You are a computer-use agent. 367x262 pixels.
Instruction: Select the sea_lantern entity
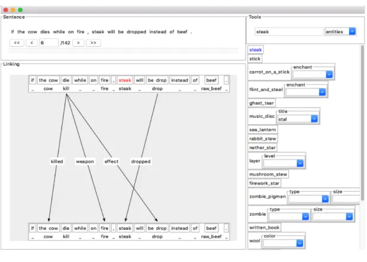(x=263, y=130)
